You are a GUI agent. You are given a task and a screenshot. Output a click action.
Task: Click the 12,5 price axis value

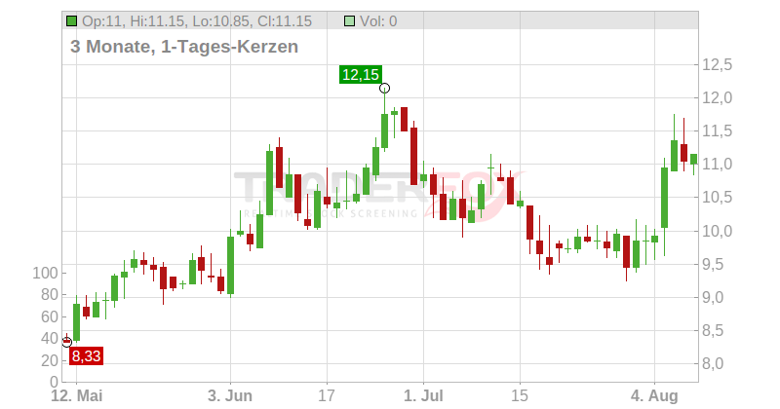(717, 64)
